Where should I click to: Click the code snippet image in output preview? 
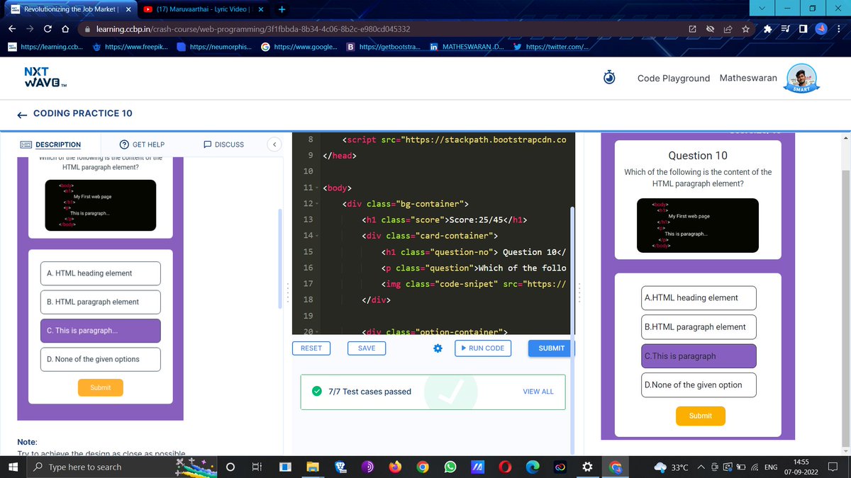coord(699,224)
